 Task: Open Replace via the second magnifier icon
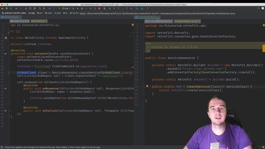pos(44,8)
